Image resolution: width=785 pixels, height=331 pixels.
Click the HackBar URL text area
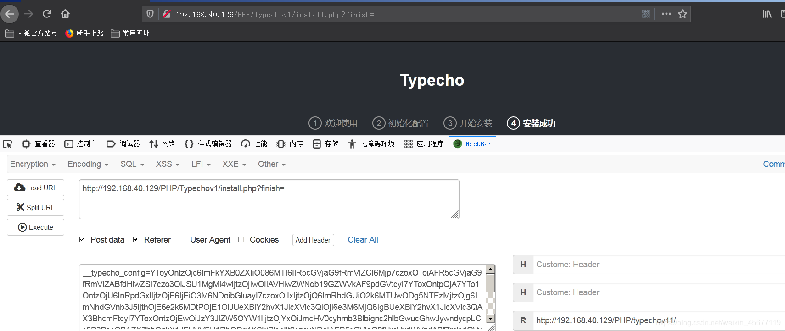point(269,199)
